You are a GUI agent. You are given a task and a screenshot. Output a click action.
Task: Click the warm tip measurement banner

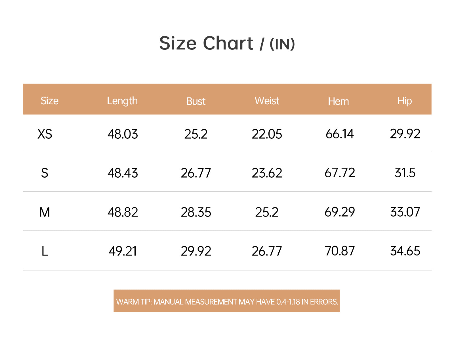pos(227,301)
